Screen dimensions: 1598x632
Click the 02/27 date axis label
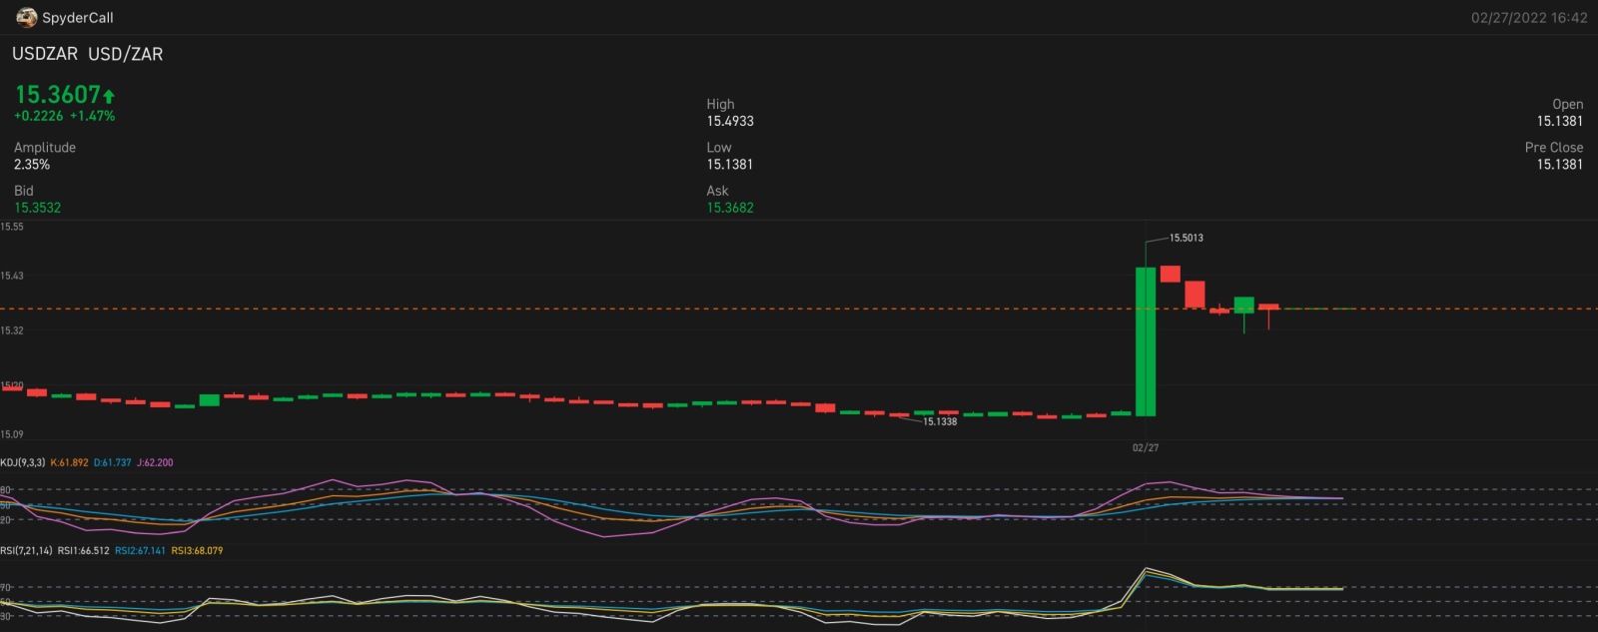coord(1146,448)
